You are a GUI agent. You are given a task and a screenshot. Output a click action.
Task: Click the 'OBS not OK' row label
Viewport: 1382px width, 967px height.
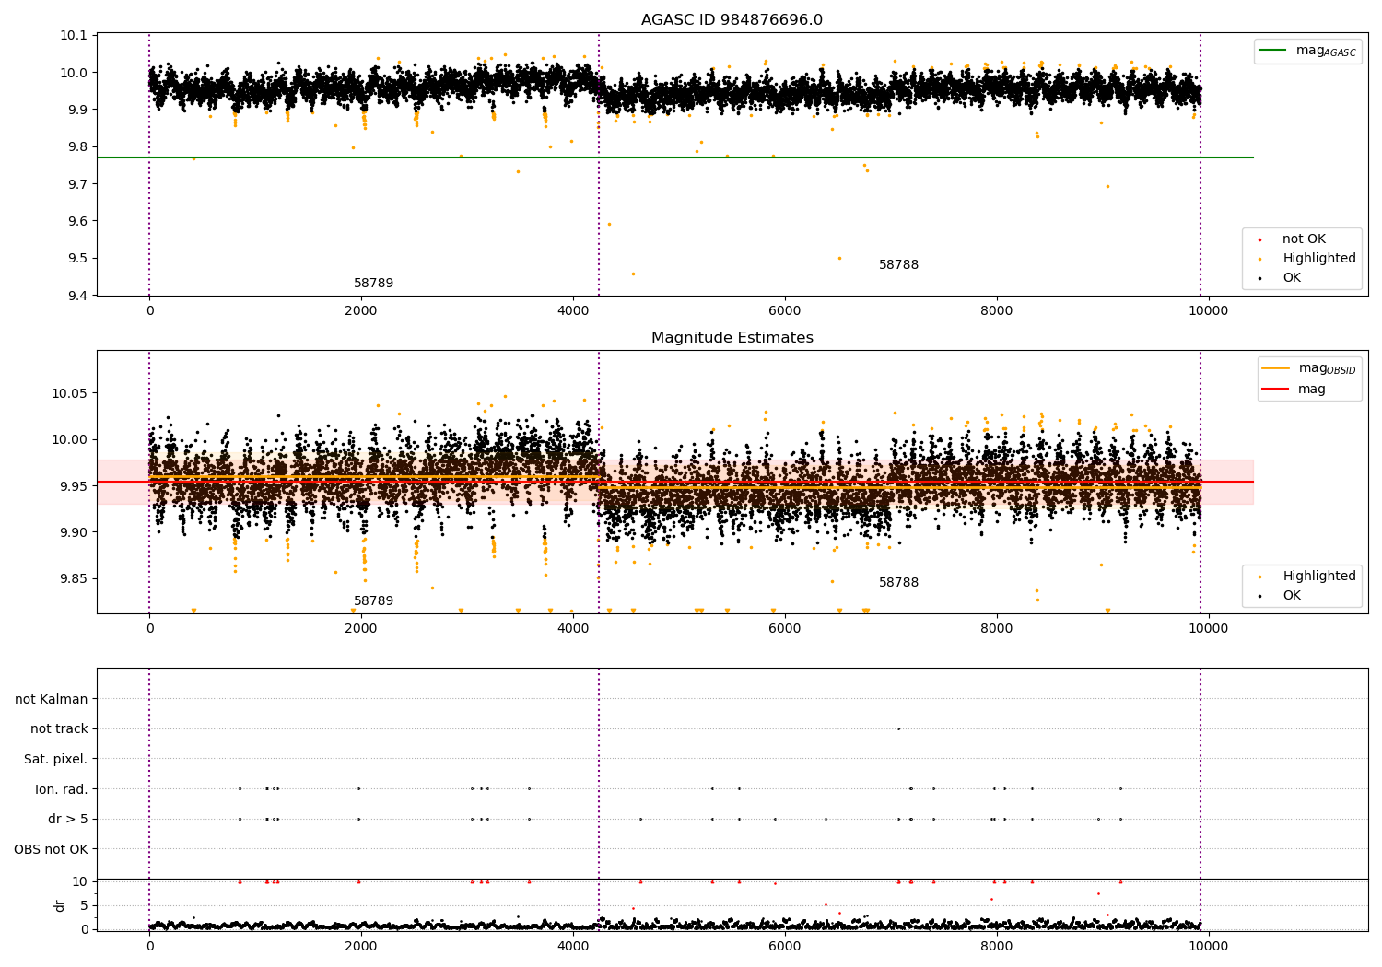(x=51, y=849)
